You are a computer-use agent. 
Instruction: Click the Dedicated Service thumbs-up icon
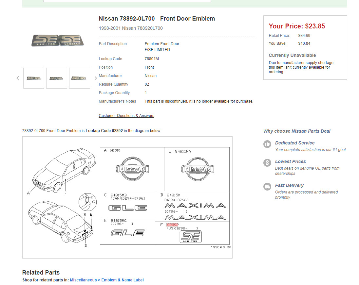coord(267,144)
